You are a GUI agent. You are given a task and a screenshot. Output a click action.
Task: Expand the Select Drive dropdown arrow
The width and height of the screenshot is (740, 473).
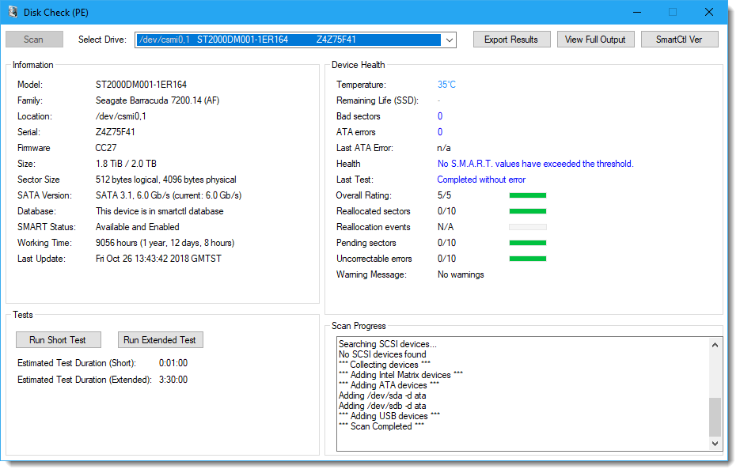(449, 40)
